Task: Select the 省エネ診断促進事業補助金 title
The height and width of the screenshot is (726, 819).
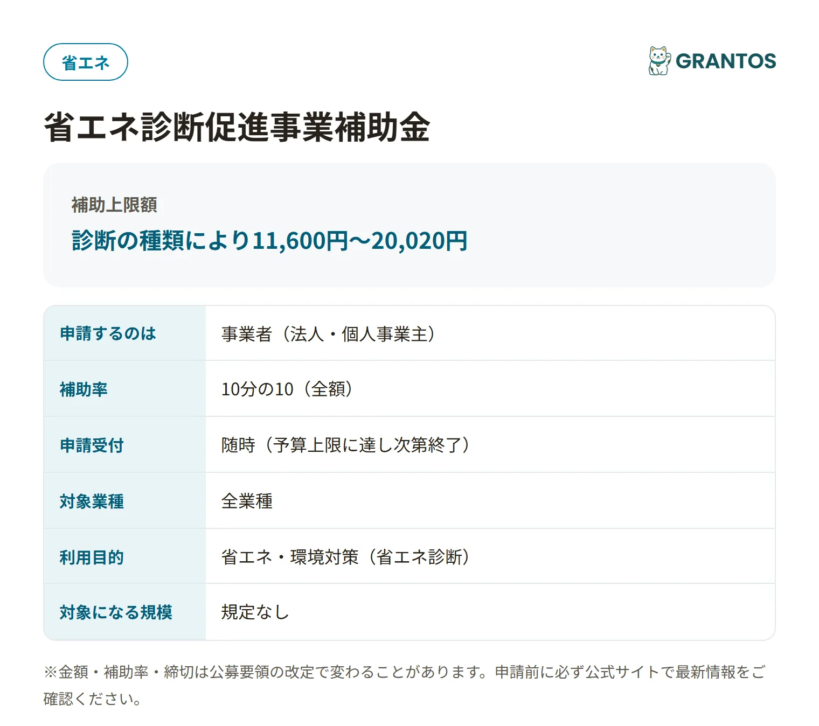Action: click(237, 127)
